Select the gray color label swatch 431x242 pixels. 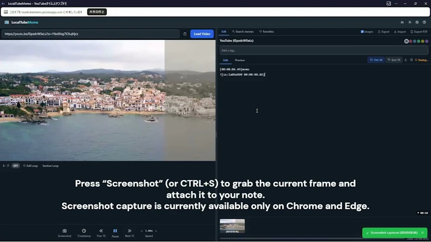tap(406, 41)
